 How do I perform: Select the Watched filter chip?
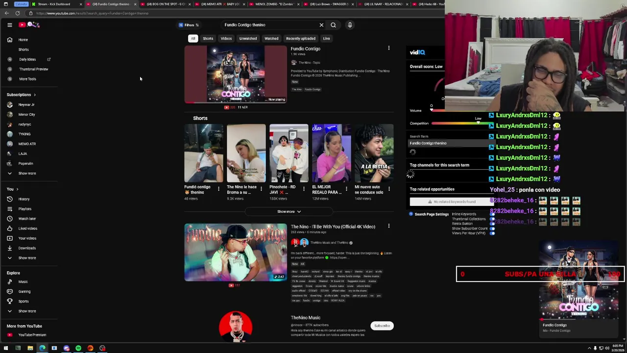[271, 38]
